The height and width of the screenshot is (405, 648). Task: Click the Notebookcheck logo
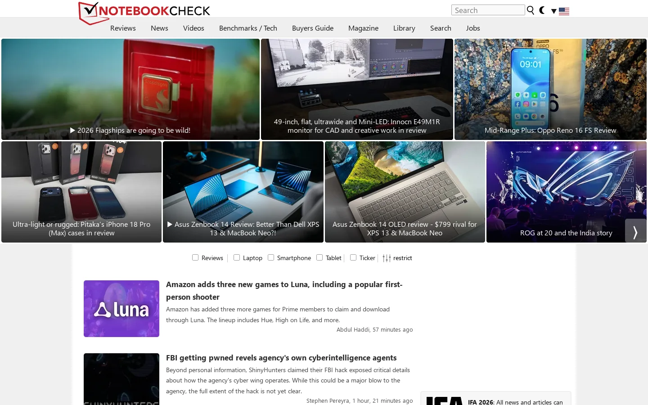(x=144, y=13)
